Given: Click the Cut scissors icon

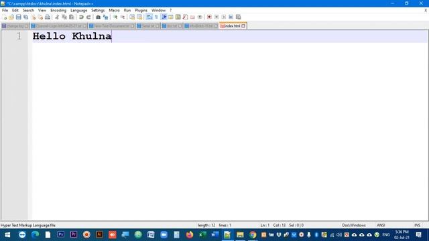Looking at the screenshot, I should 57,17.
